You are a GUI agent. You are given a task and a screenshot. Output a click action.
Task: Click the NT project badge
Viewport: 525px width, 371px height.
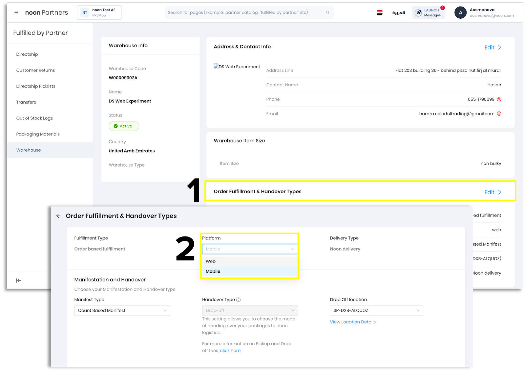click(85, 13)
